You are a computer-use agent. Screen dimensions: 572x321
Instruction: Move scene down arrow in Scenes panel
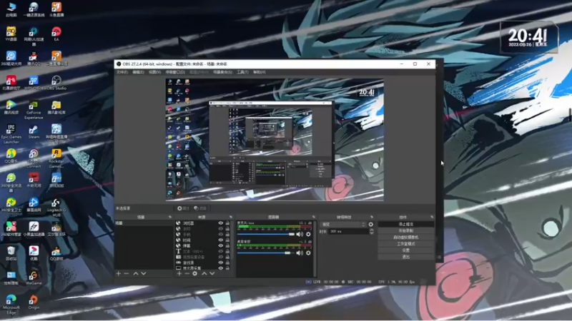coord(144,273)
